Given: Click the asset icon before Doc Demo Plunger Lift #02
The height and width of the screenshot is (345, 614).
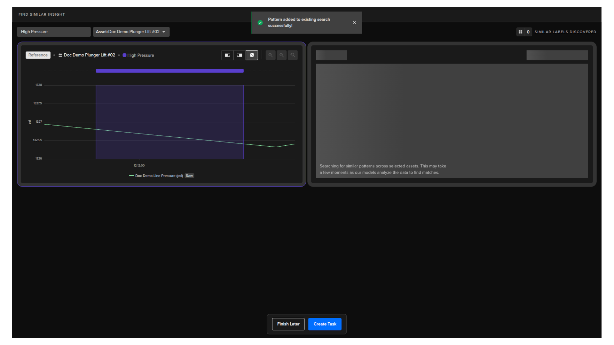Looking at the screenshot, I should 60,55.
